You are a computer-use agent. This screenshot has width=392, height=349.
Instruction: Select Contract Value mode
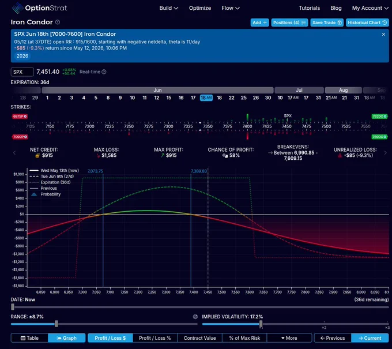199,338
